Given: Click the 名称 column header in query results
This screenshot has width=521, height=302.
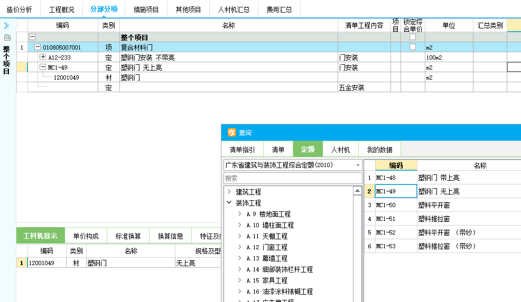Looking at the screenshot, I should click(x=480, y=165).
